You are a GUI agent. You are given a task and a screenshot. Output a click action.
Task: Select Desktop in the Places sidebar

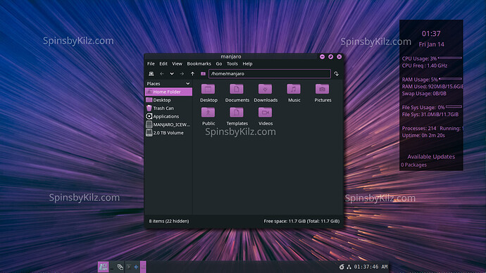click(x=168, y=100)
